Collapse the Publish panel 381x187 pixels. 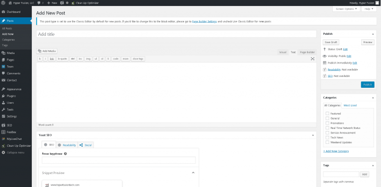point(373,34)
